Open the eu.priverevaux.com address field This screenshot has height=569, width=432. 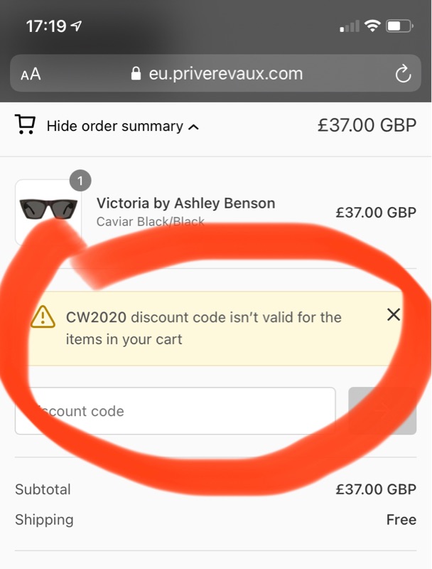pyautogui.click(x=226, y=74)
